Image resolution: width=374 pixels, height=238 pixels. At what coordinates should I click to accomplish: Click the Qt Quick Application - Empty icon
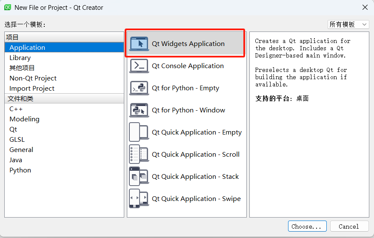[x=139, y=132]
